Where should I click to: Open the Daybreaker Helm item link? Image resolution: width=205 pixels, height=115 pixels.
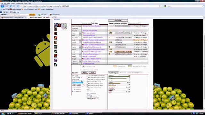pyautogui.click(x=89, y=33)
